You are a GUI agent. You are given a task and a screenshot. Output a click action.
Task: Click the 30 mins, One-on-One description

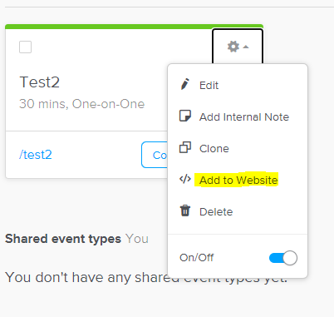coord(82,104)
